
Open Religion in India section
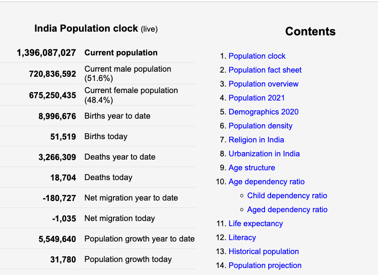click(256, 140)
